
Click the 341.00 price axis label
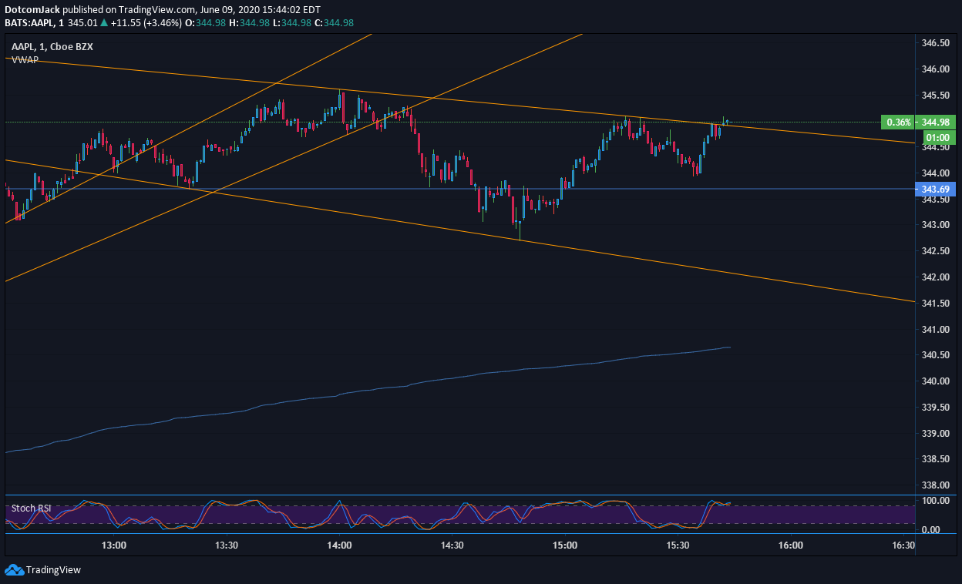click(936, 330)
